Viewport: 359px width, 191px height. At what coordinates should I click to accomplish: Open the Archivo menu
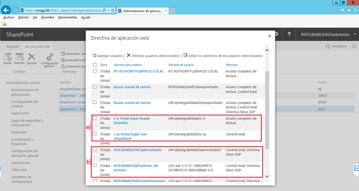(9, 17)
